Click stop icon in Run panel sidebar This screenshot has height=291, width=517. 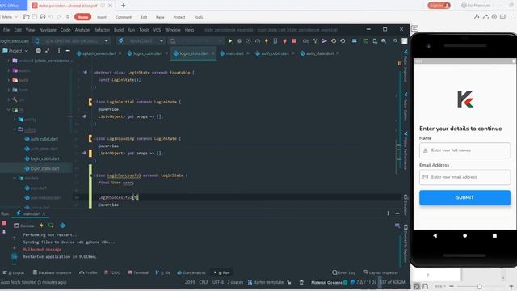pos(4,223)
